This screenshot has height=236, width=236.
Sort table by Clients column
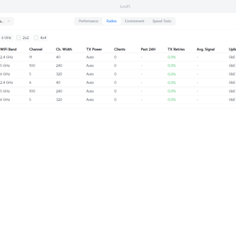[120, 49]
